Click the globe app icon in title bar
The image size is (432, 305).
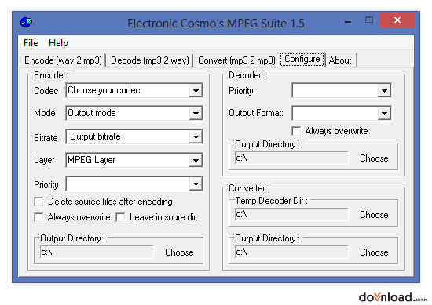26,22
